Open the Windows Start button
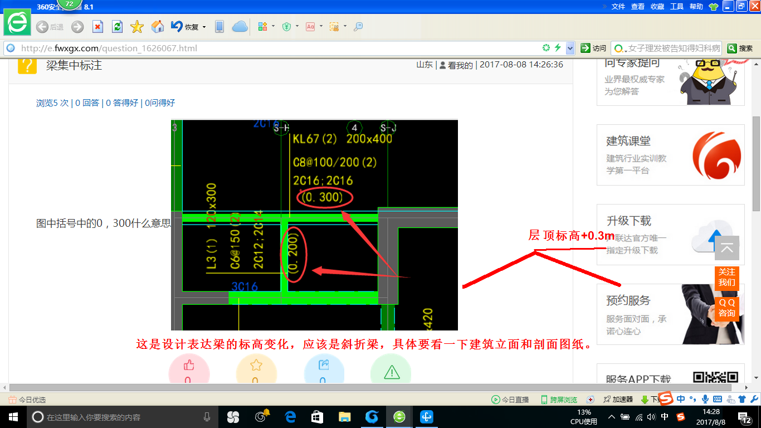Image resolution: width=761 pixels, height=428 pixels. click(13, 417)
